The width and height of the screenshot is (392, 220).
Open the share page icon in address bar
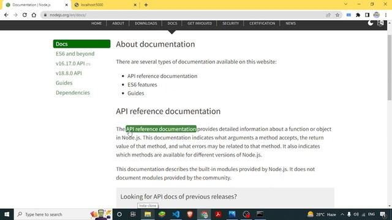[328, 15]
